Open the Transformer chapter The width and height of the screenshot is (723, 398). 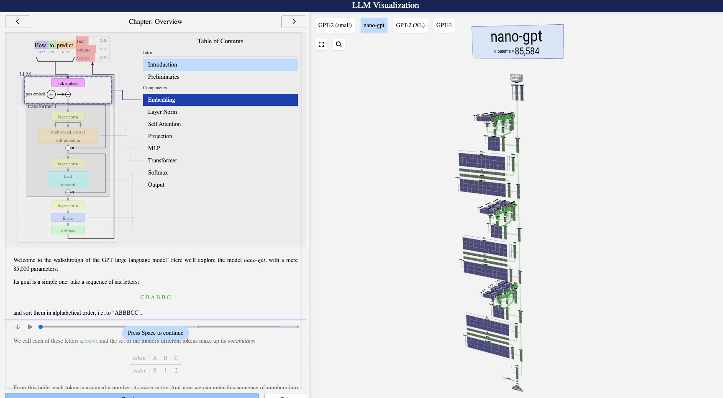coord(220,160)
